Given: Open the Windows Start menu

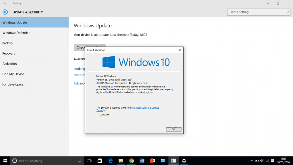Looking at the screenshot, I should pyautogui.click(x=5, y=161).
